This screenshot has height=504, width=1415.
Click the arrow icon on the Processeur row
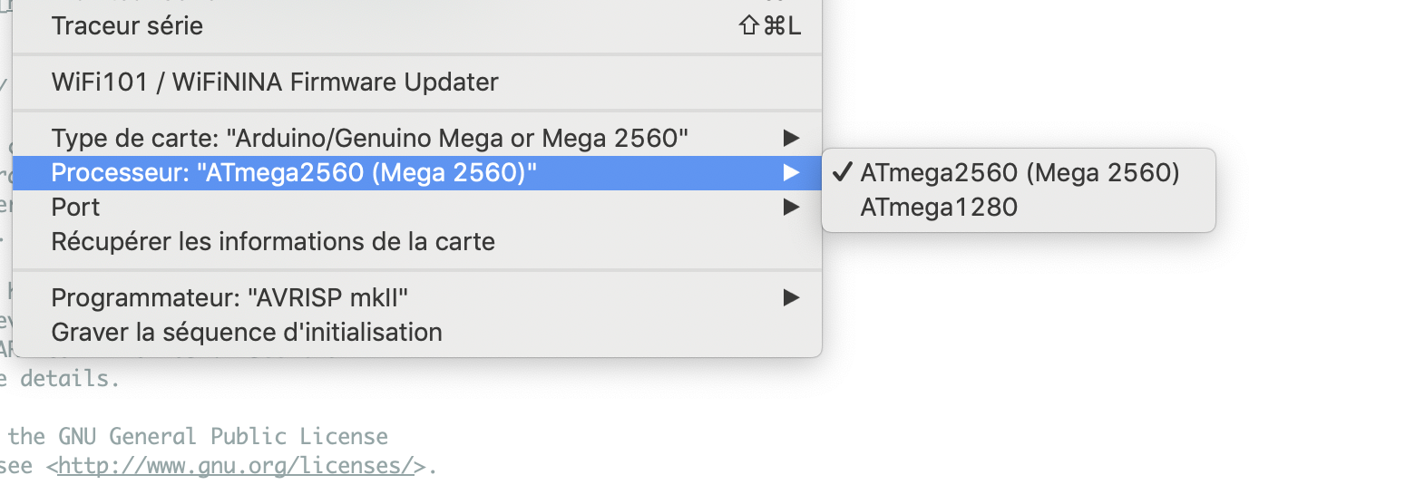click(x=792, y=172)
